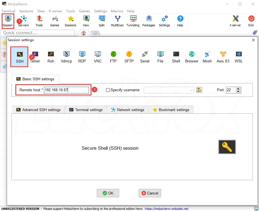Click the Session toolbar icon
The height and width of the screenshot is (211, 259).
tap(8, 21)
